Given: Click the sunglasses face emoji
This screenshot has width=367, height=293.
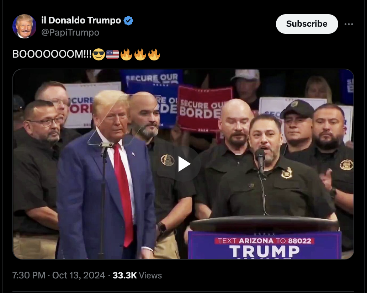Looking at the screenshot, I should pos(99,54).
